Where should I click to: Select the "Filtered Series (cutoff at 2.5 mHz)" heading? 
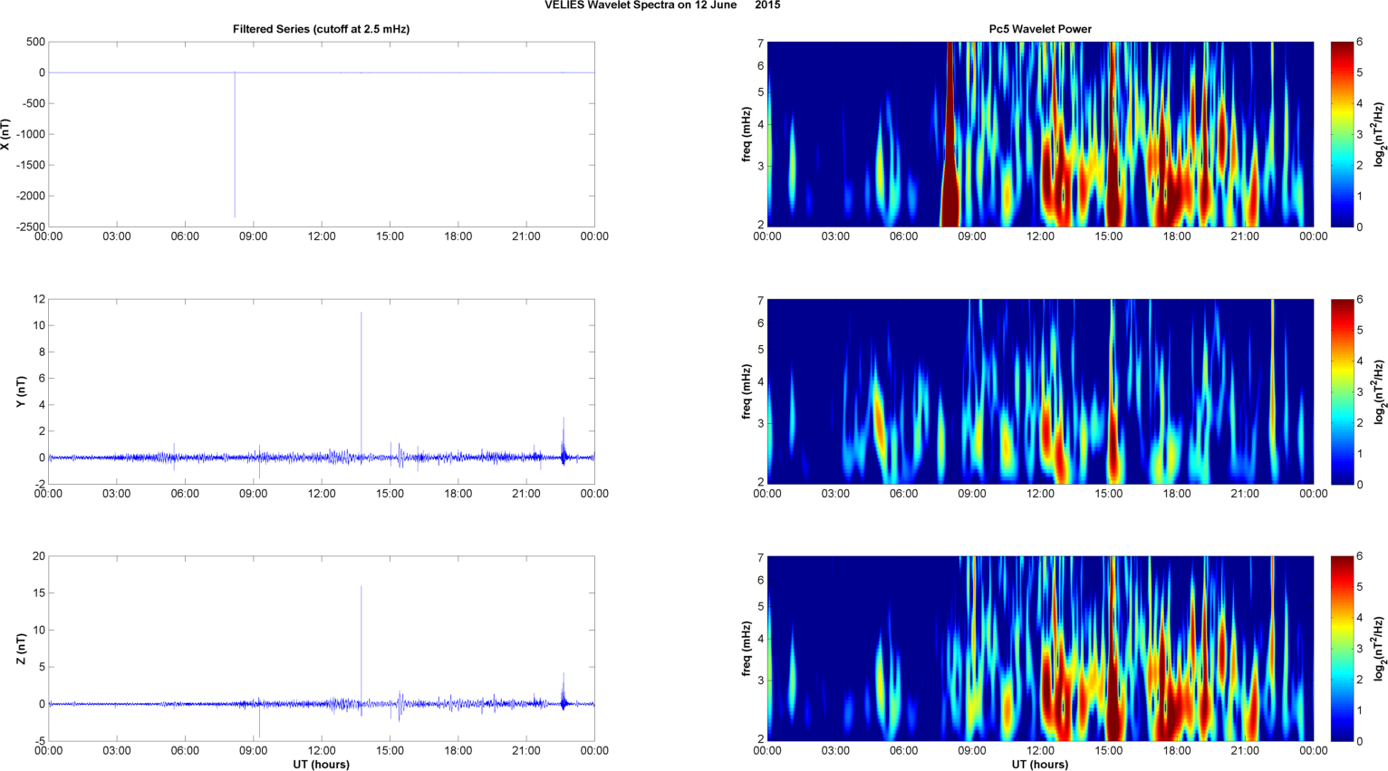321,29
